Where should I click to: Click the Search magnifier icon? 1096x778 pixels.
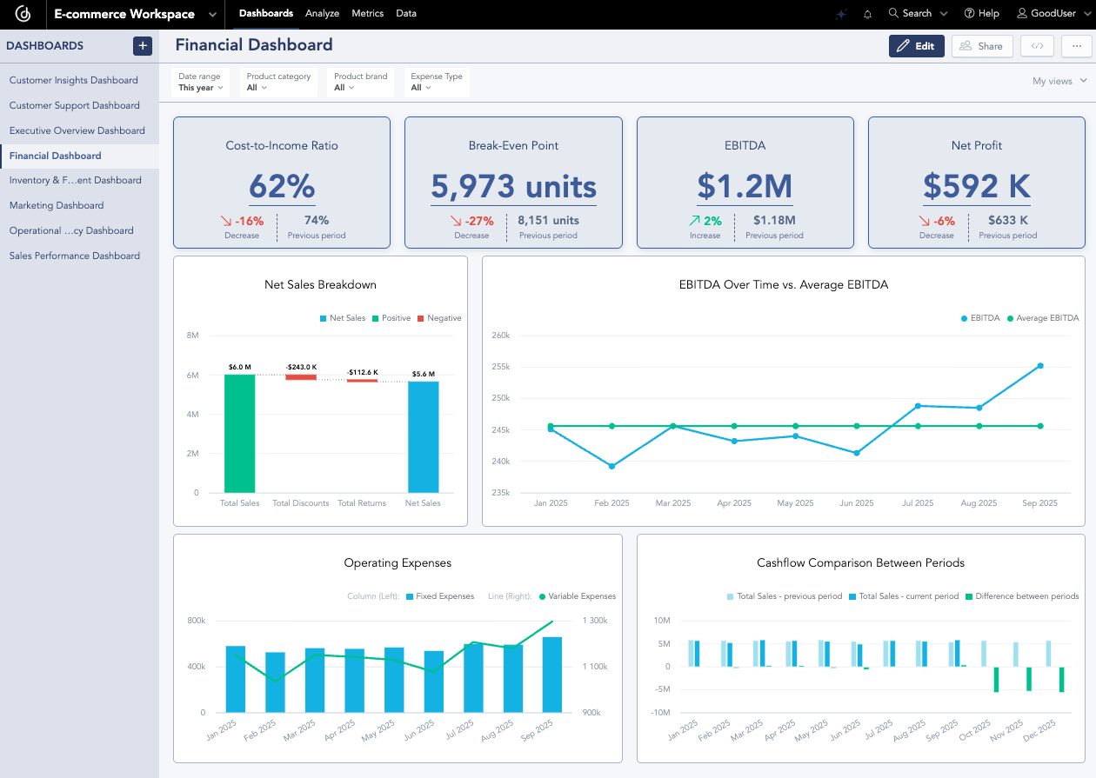[893, 14]
